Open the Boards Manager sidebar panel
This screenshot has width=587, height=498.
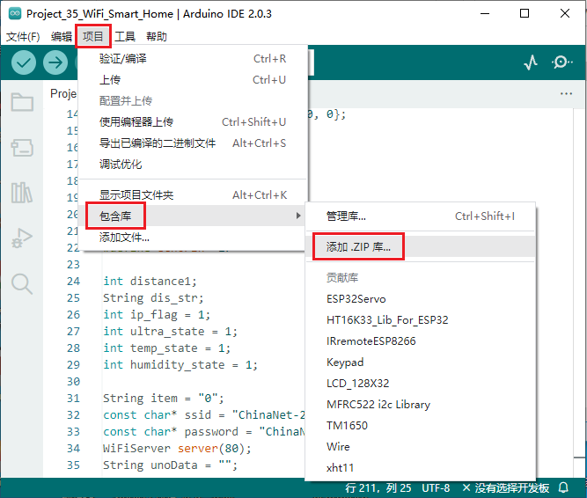(22, 147)
